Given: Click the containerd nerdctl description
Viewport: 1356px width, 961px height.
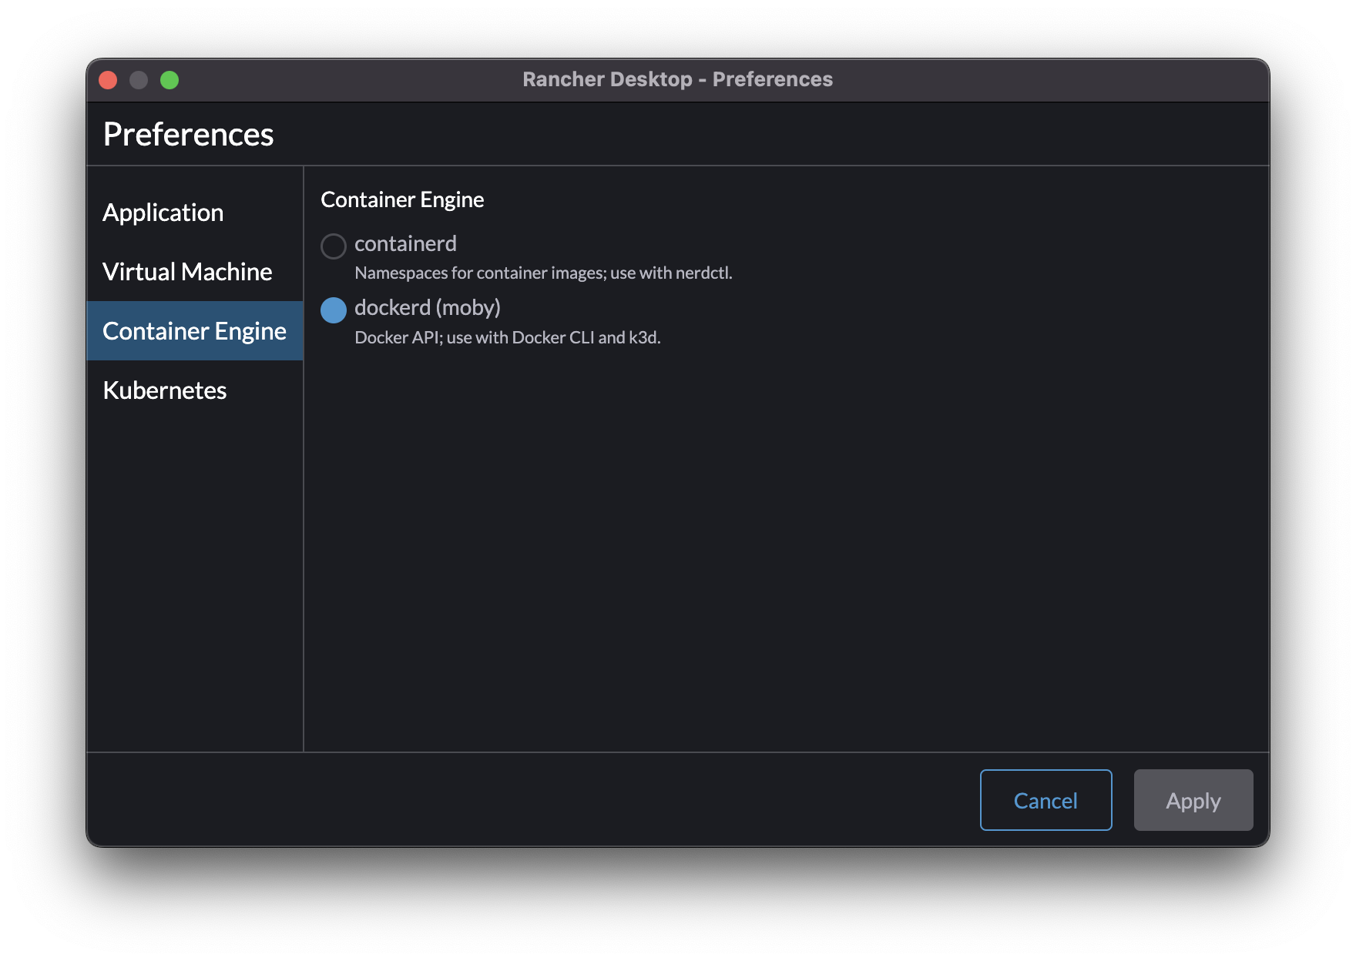Looking at the screenshot, I should [544, 272].
